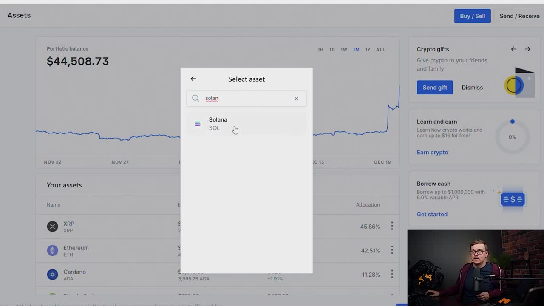
Task: Sort assets by Name column
Action: click(x=54, y=205)
